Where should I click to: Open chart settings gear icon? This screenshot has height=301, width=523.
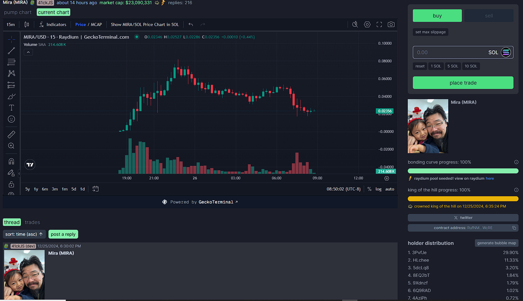click(367, 25)
